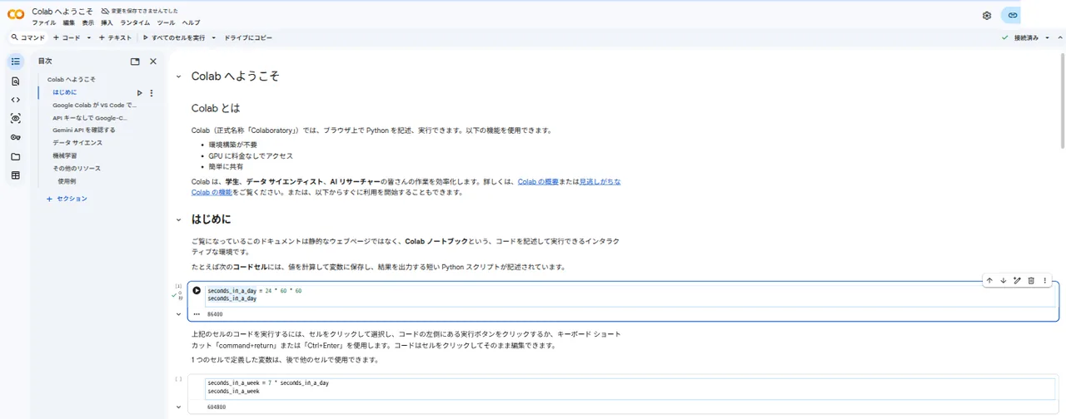This screenshot has width=1066, height=419.
Task: Delete the selected cell
Action: click(x=1031, y=281)
